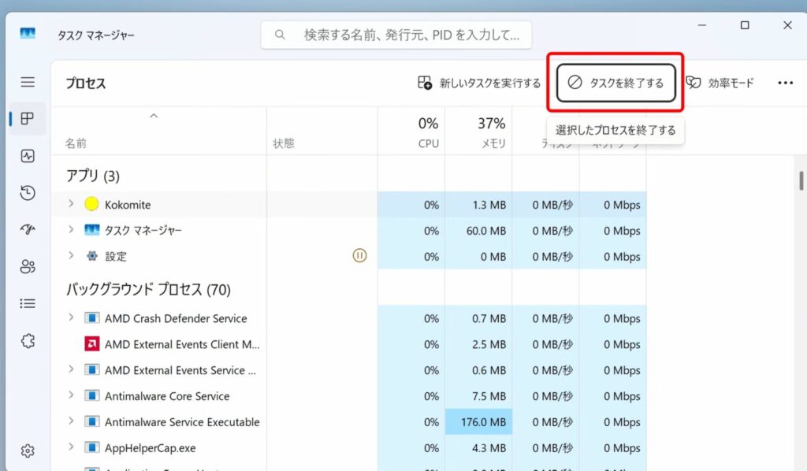Expand Antimalware Service Executable row
This screenshot has width=807, height=471.
[71, 422]
